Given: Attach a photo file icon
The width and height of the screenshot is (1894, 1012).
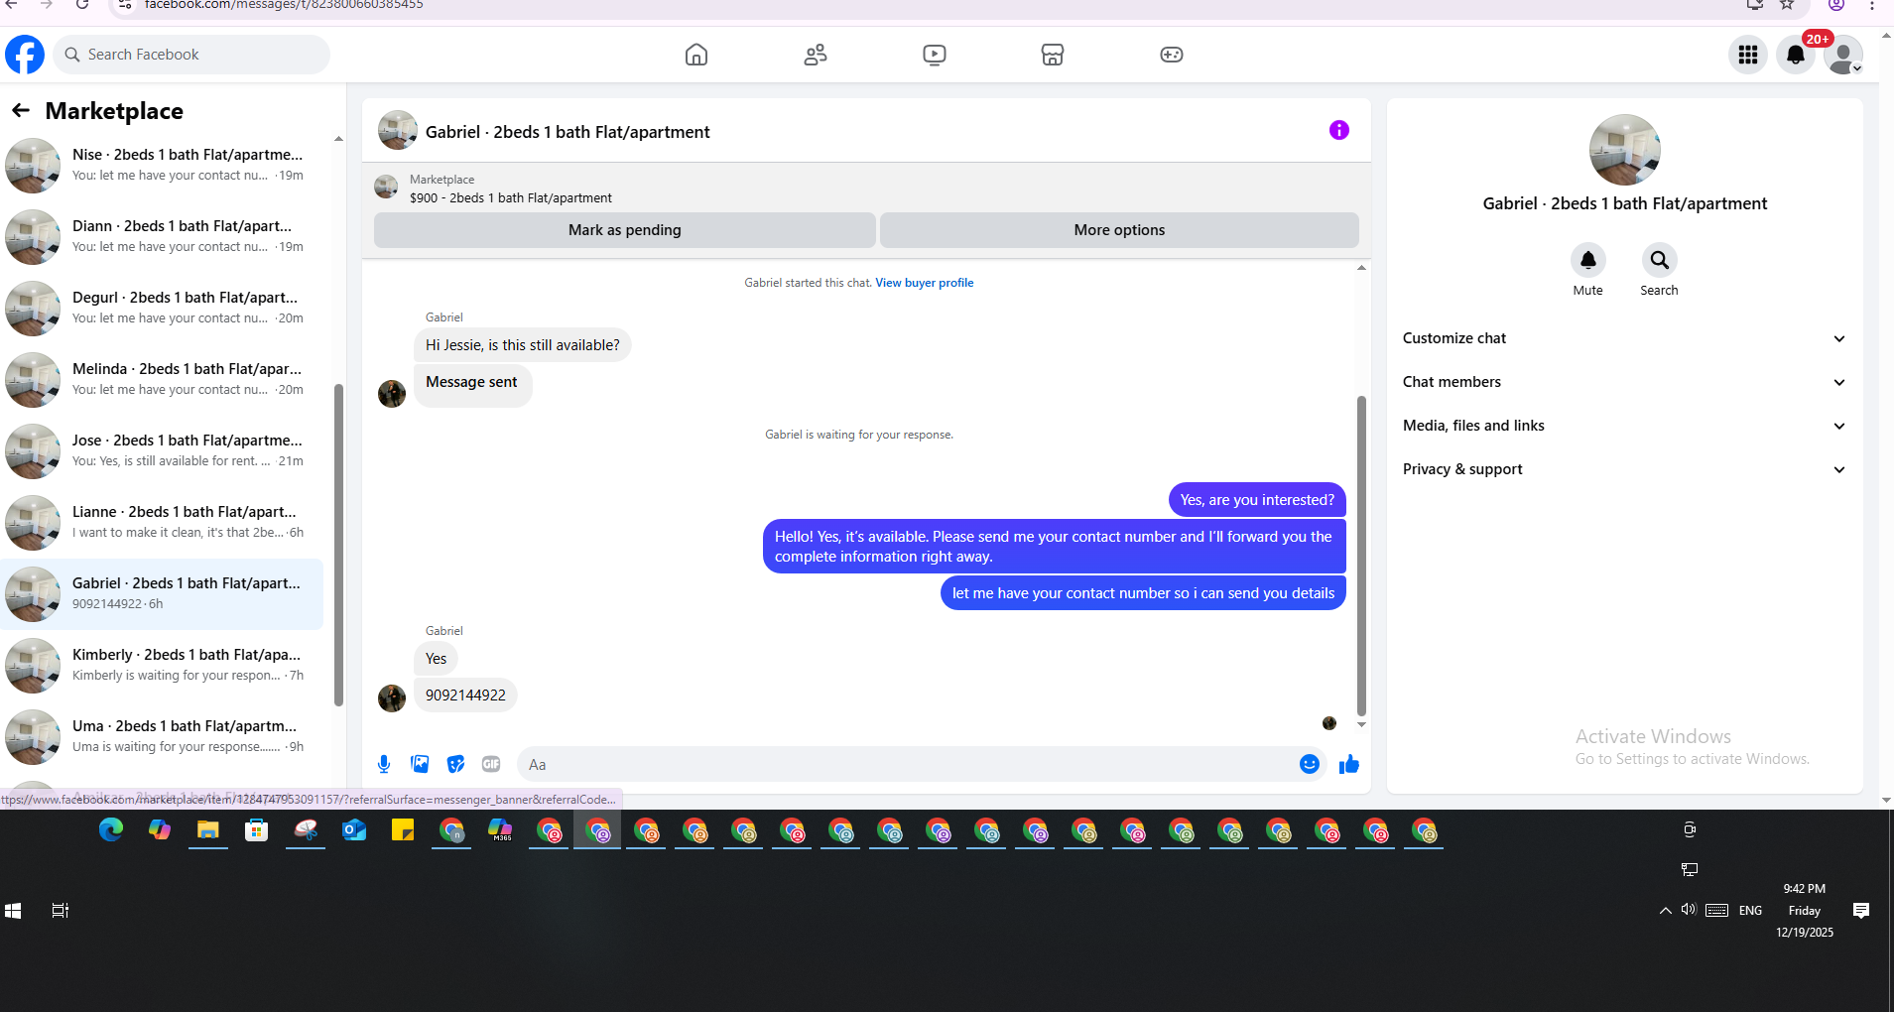Looking at the screenshot, I should [420, 764].
